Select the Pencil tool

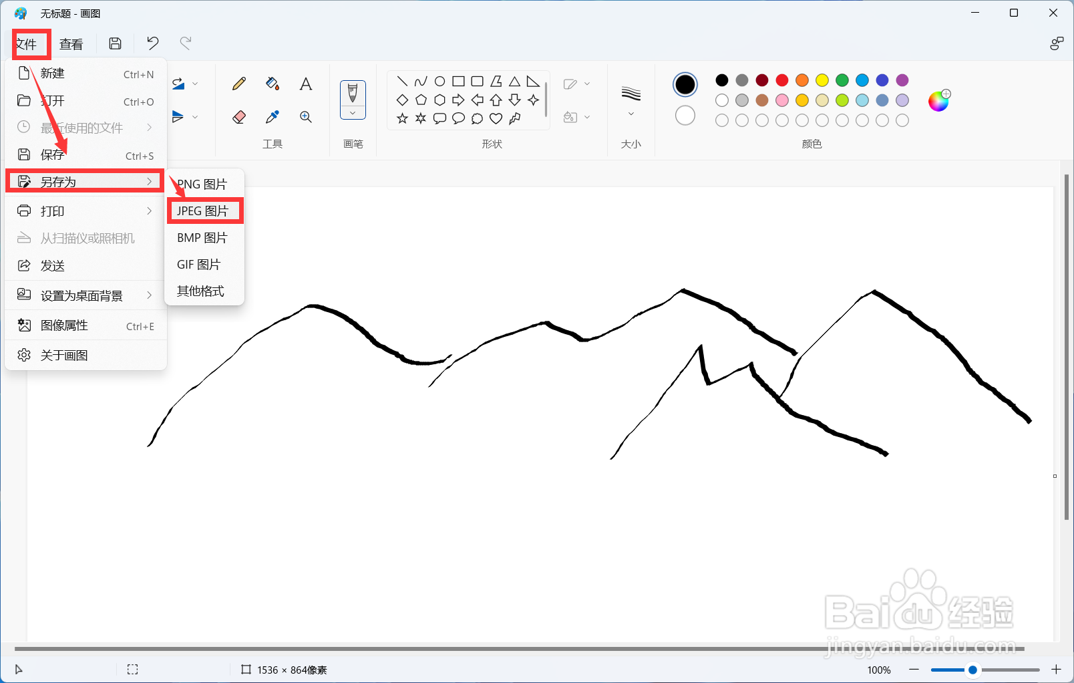point(239,84)
